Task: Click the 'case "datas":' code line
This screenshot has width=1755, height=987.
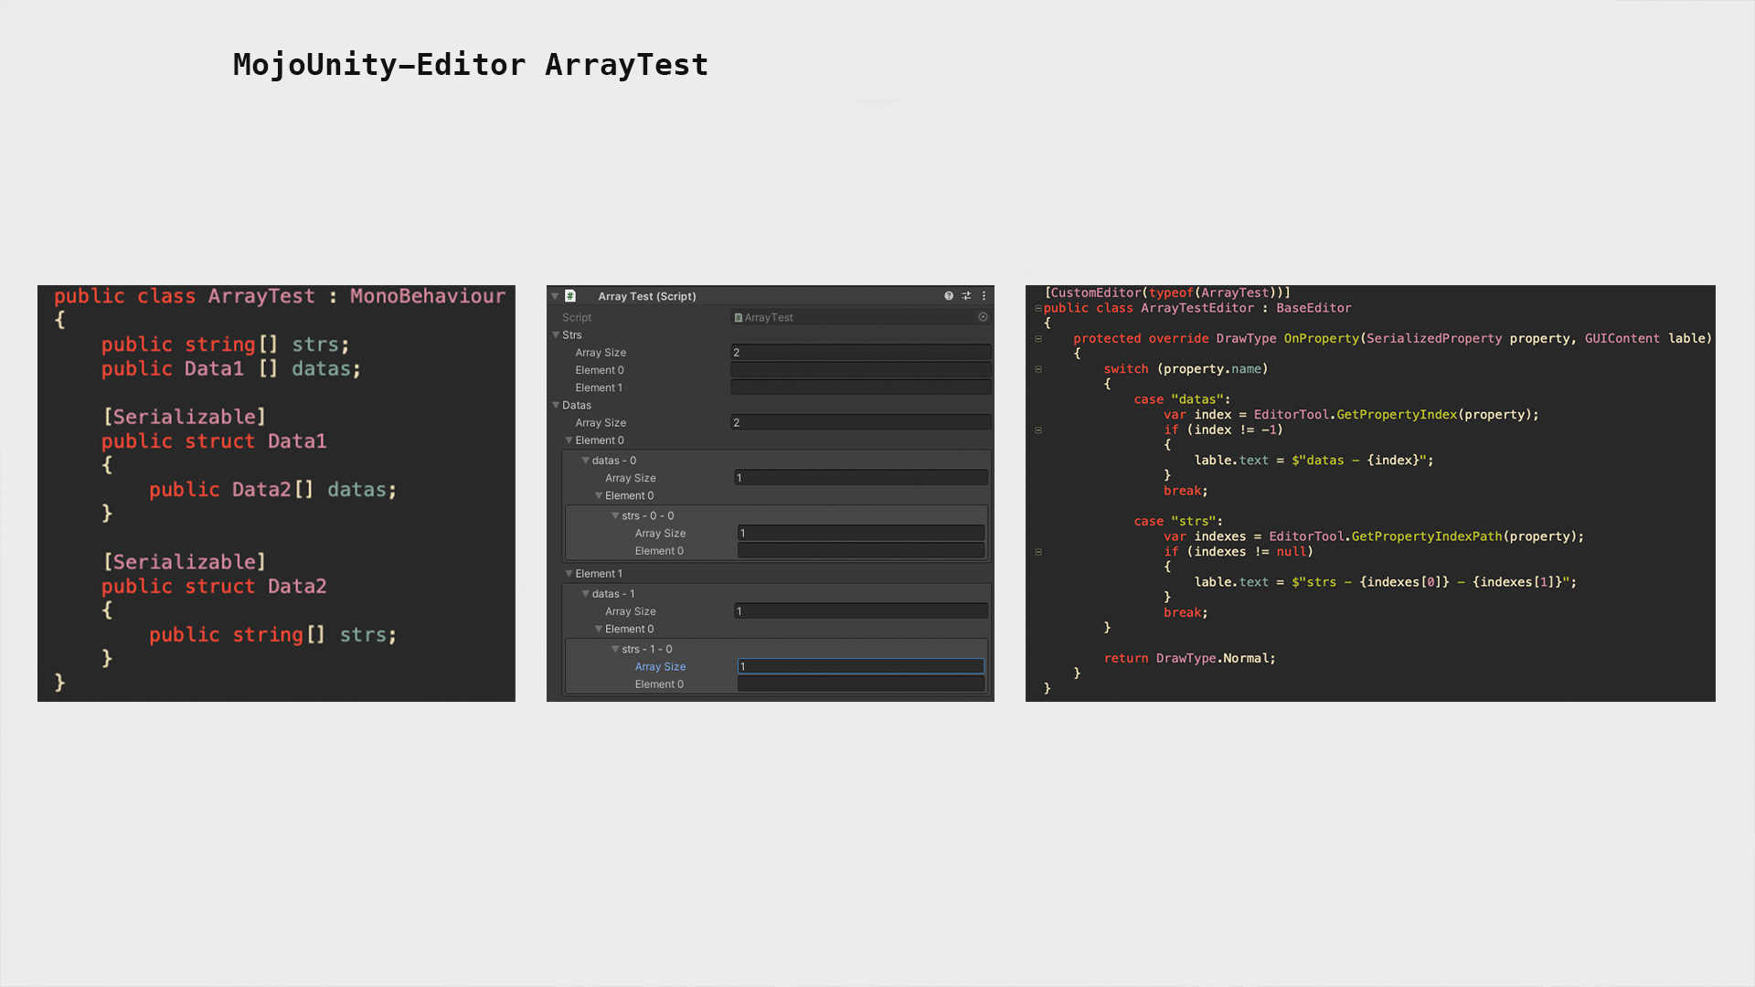Action: pos(1182,399)
